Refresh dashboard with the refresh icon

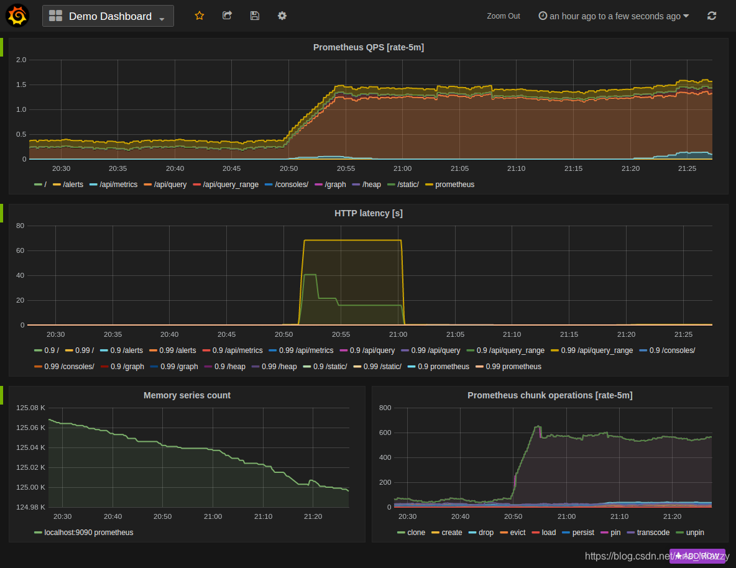pyautogui.click(x=712, y=16)
